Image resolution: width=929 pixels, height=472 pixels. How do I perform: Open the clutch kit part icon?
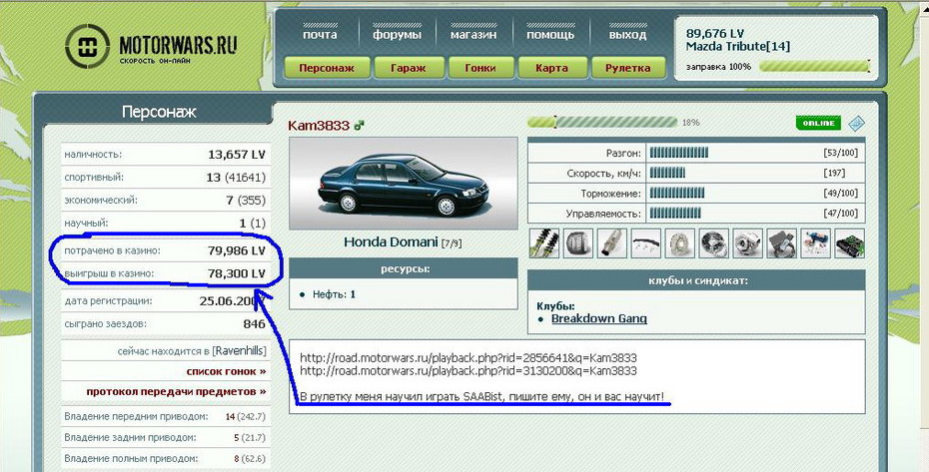click(714, 242)
